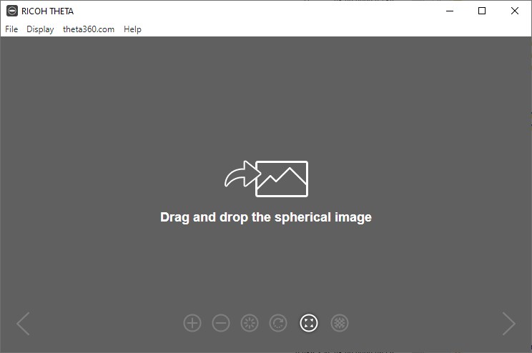This screenshot has height=353, width=532.
Task: Open the theta360.com menu
Action: tap(89, 29)
